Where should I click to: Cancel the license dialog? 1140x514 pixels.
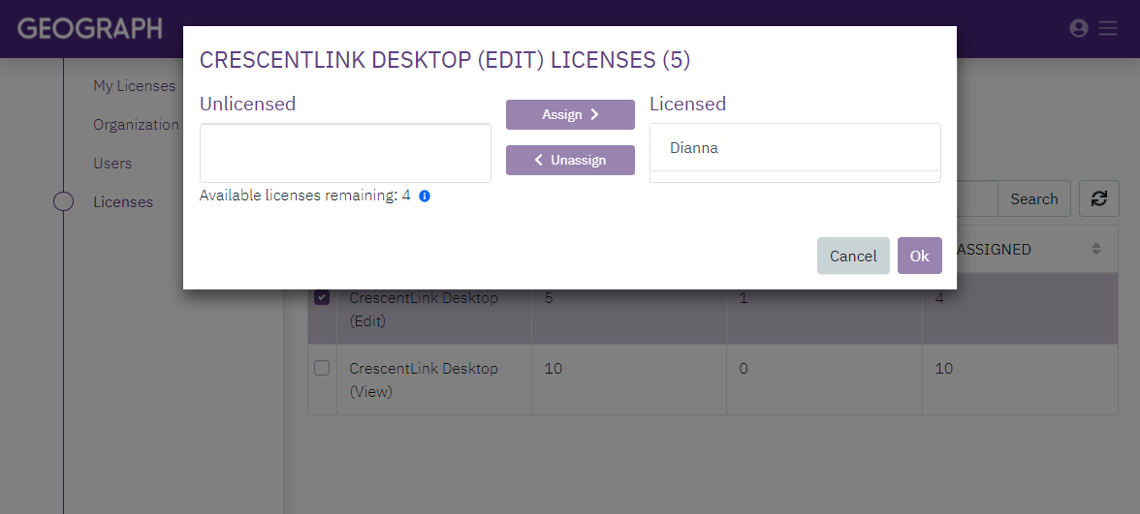click(x=853, y=256)
